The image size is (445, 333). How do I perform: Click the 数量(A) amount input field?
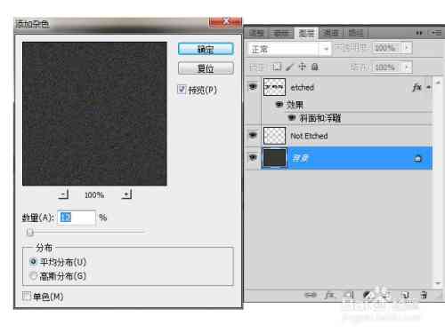[77, 218]
